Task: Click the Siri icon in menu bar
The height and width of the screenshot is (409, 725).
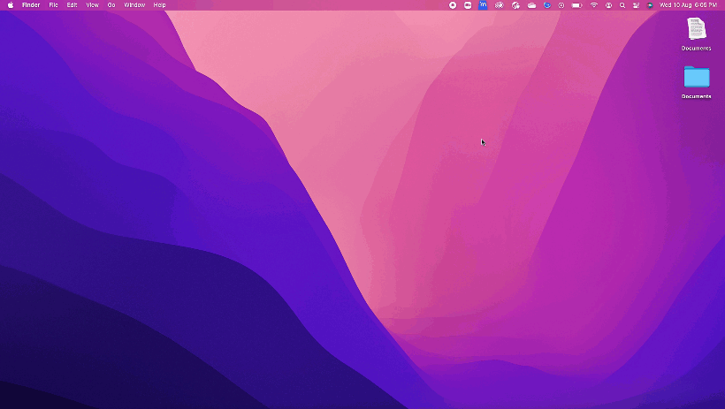Action: [650, 5]
